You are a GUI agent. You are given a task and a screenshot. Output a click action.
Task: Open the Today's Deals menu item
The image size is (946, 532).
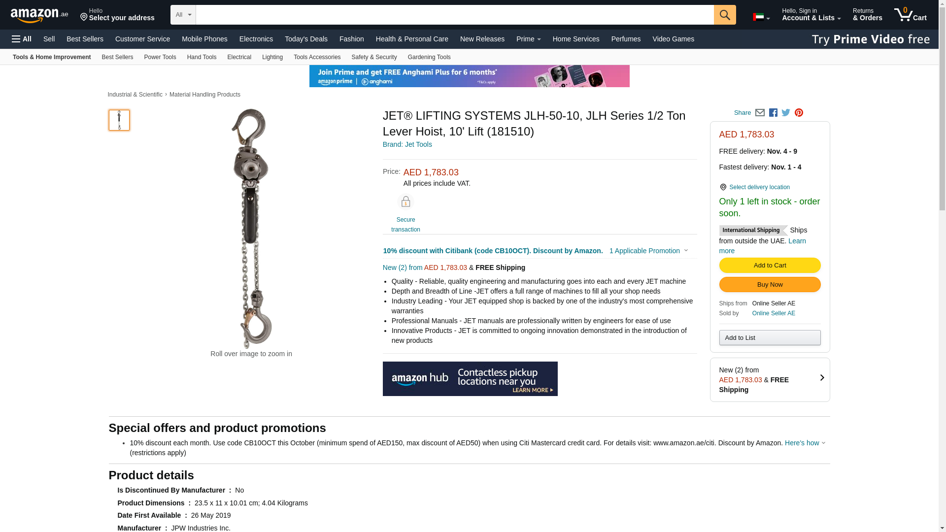306,39
